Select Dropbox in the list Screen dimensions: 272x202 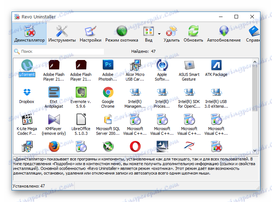click(27, 95)
